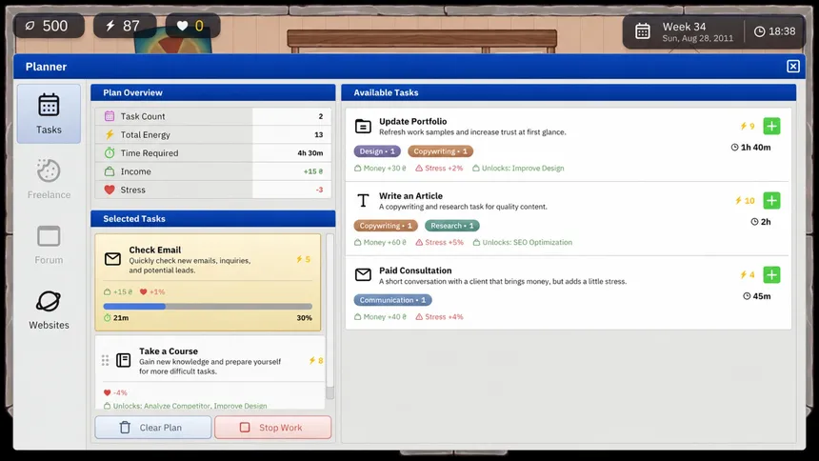
Task: Click the money counter showing 500
Action: point(48,26)
